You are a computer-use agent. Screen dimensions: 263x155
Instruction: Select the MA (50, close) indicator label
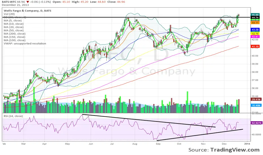14,30
